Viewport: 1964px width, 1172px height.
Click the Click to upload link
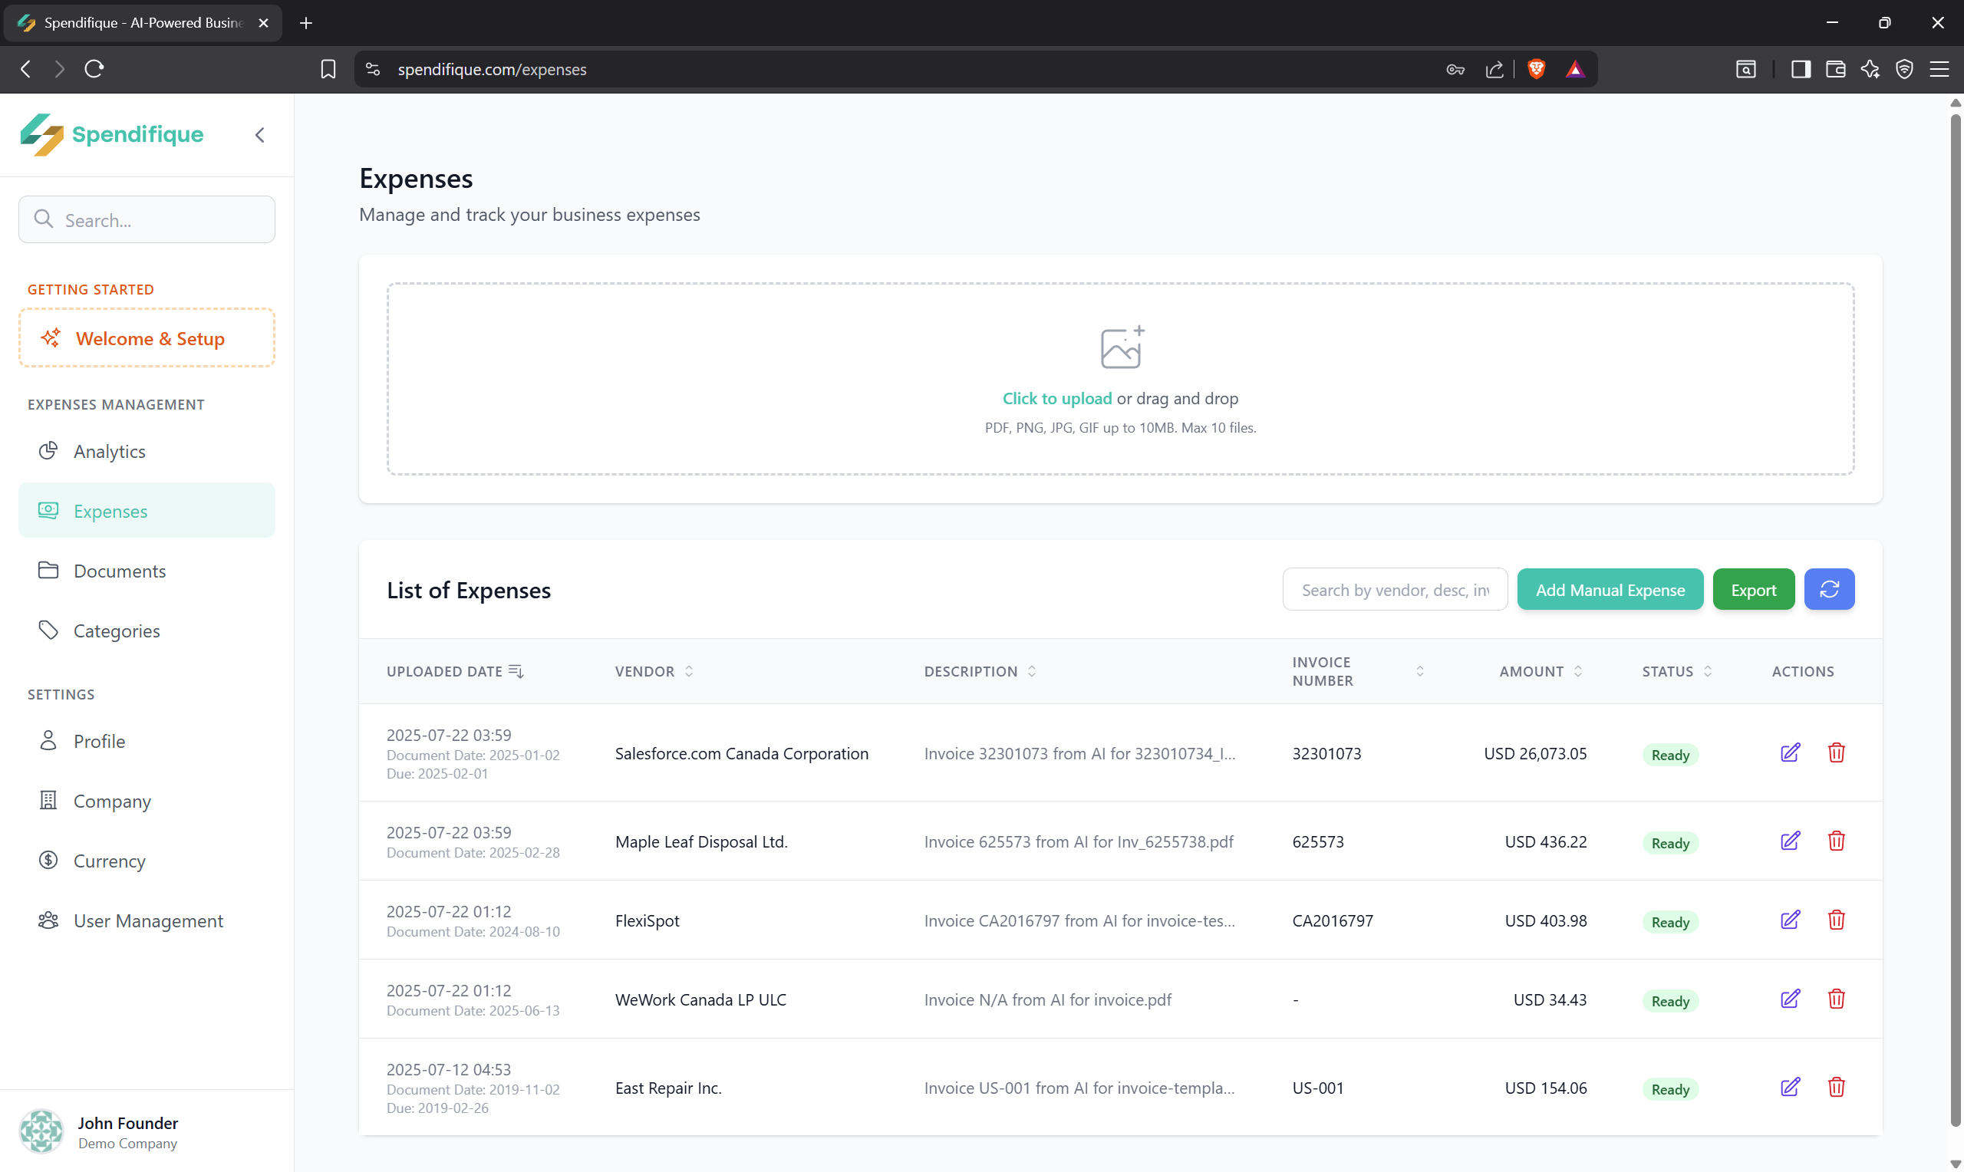(1056, 398)
